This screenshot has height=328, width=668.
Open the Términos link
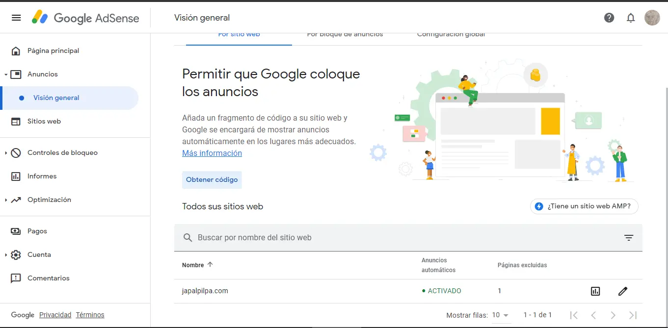[90, 315]
